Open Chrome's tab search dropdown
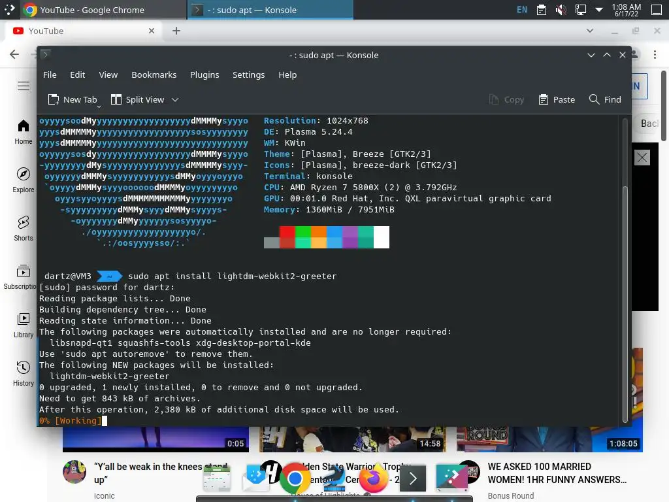 590,31
